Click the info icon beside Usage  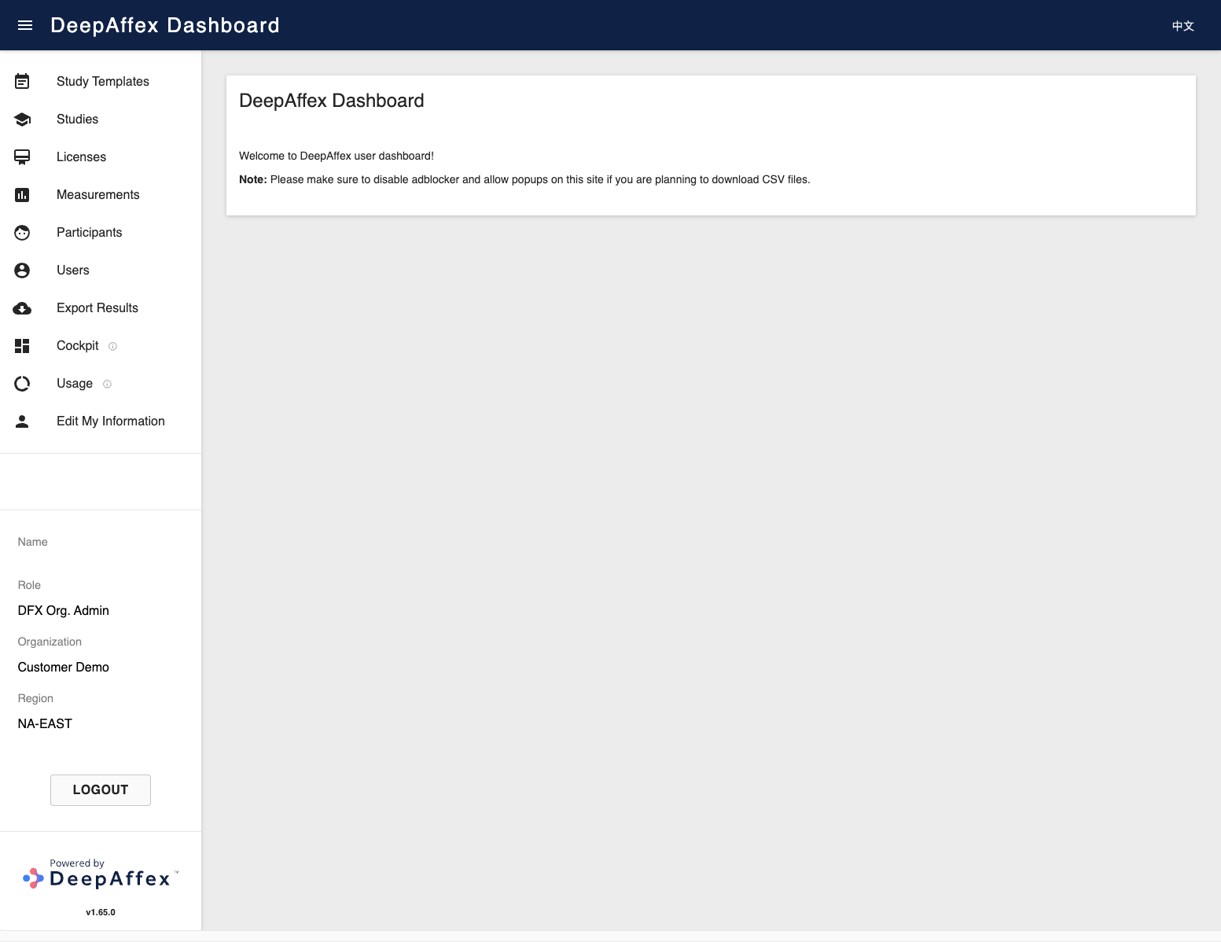pos(107,384)
